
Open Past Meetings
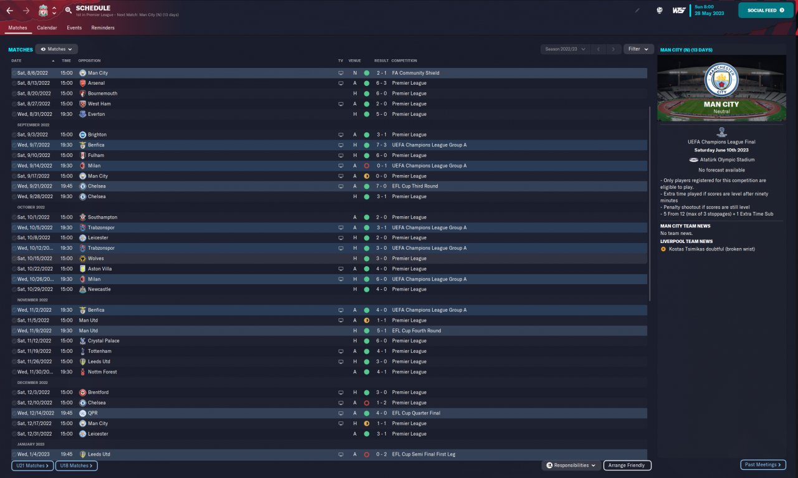pos(763,465)
